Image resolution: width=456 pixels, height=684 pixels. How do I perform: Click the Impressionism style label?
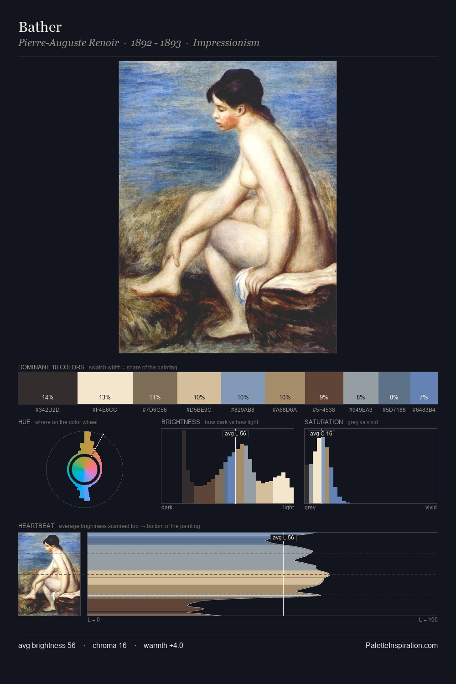coord(226,43)
